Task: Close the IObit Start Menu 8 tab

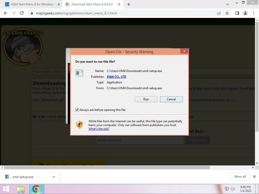Action: pyautogui.click(x=59, y=5)
